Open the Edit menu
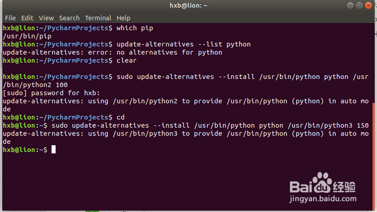The width and height of the screenshot is (377, 212). pyautogui.click(x=27, y=18)
